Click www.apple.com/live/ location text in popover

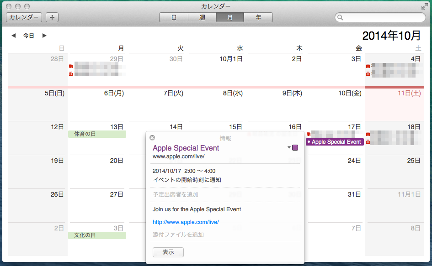179,156
